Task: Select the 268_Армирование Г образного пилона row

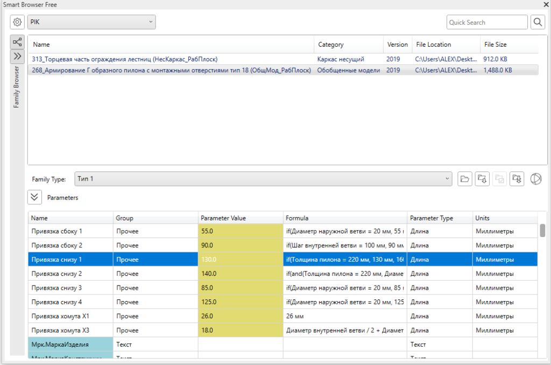Action: point(283,70)
